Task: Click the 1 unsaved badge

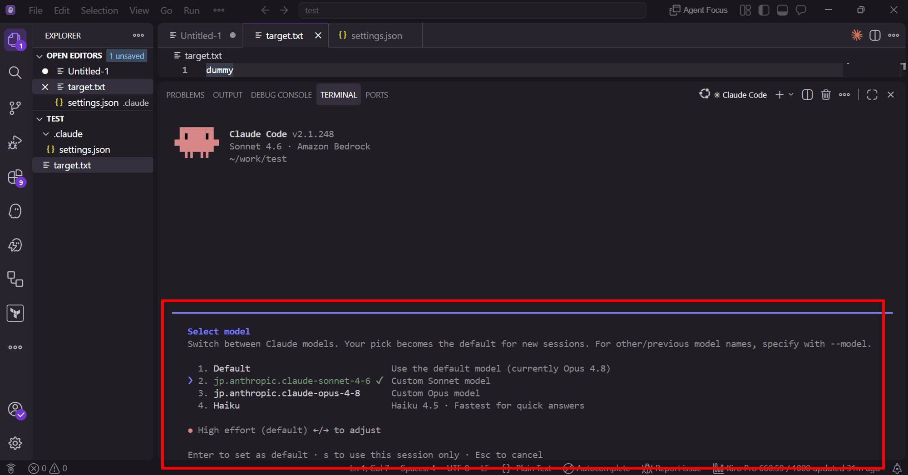Action: [127, 56]
